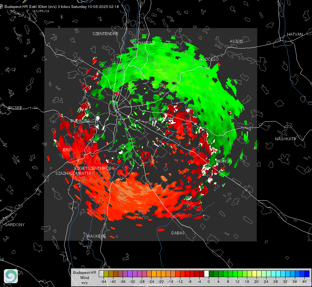
Task: Select the SZIGETSZENTMIKLÓS label
Action: point(94,168)
